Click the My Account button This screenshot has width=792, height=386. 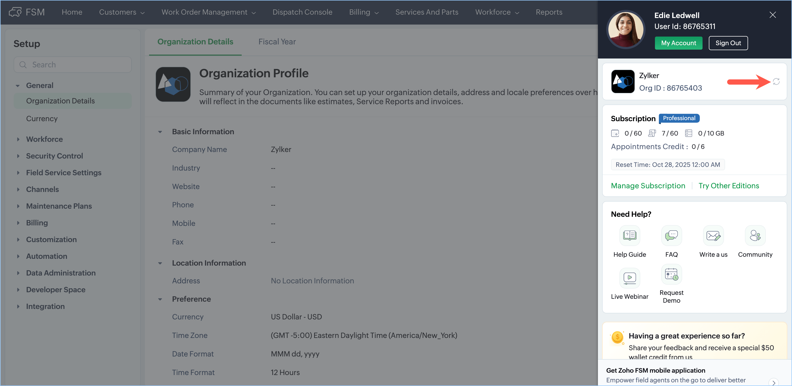(x=678, y=43)
